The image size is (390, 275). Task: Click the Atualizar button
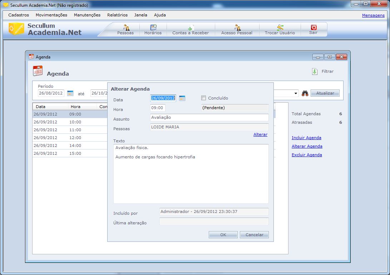(325, 93)
